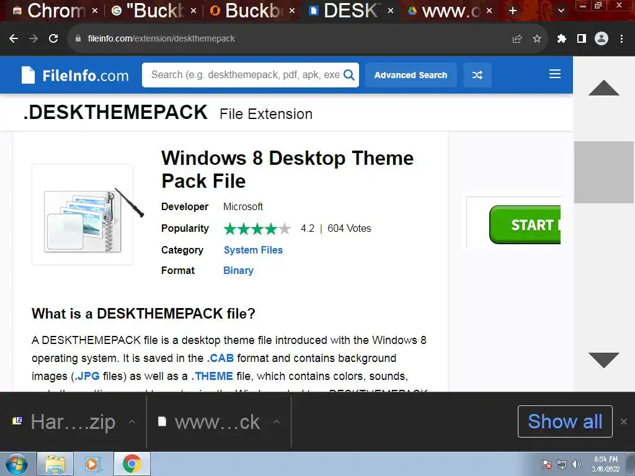The image size is (635, 476).
Task: Follow the .JPG link
Action: pyautogui.click(x=87, y=376)
